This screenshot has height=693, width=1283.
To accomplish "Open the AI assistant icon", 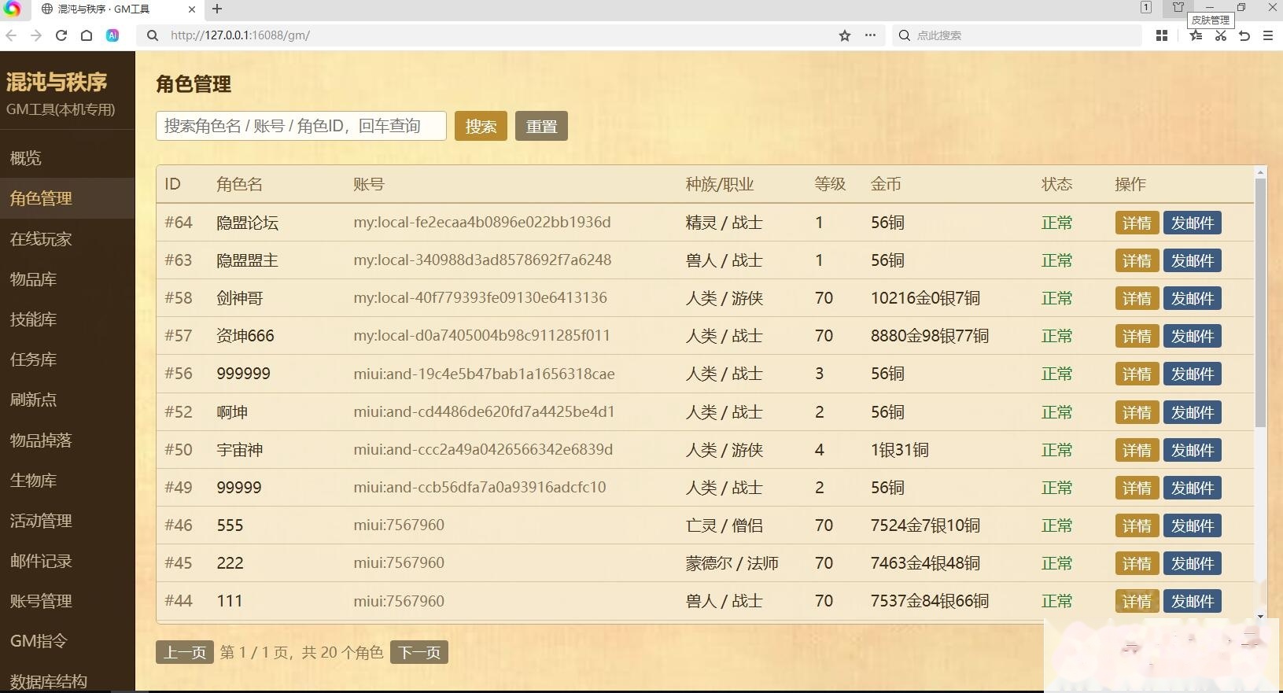I will [112, 35].
